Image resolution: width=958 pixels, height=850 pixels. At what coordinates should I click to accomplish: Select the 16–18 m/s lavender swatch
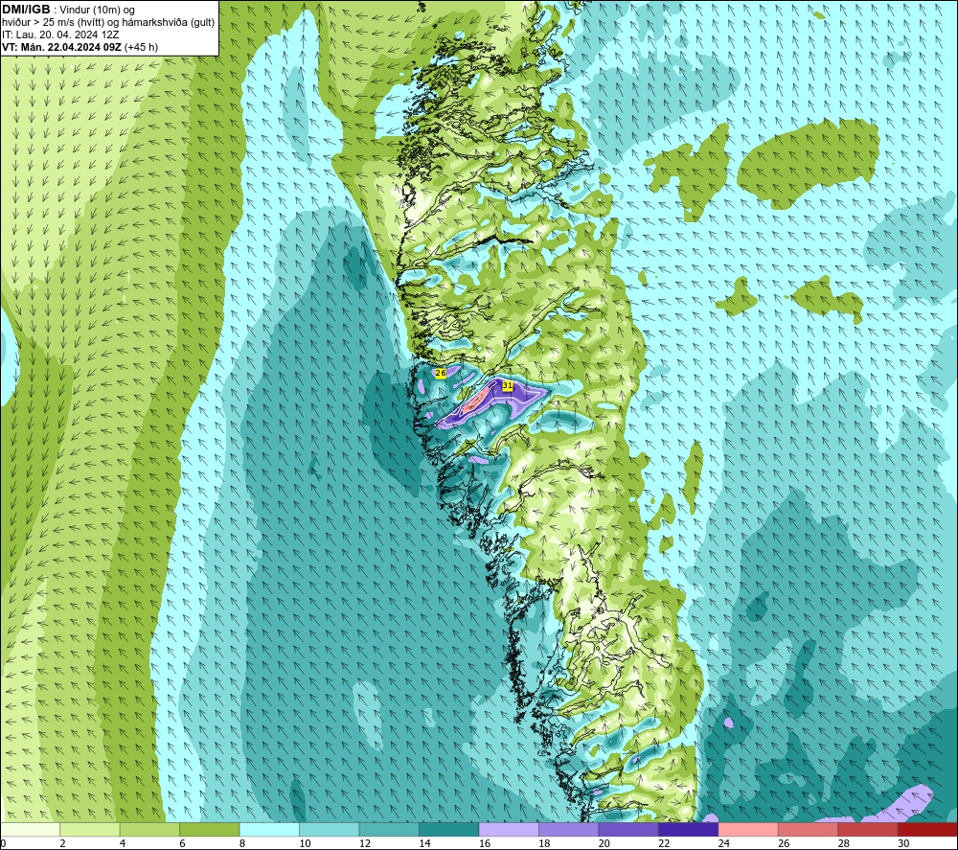pos(509,829)
